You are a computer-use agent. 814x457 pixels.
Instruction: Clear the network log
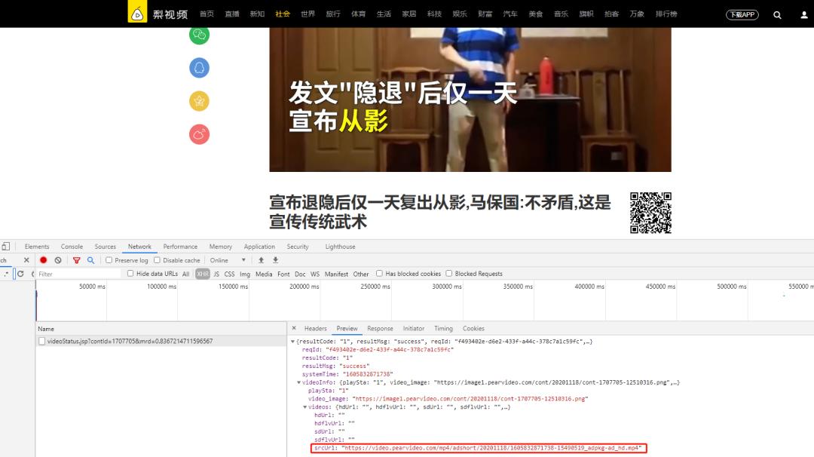tap(58, 260)
